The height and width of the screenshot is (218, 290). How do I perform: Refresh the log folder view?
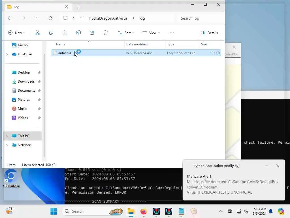51,18
